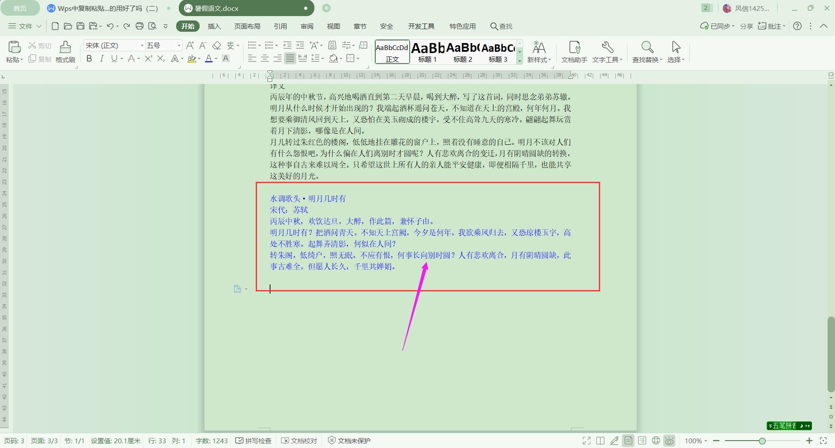Image resolution: width=835 pixels, height=448 pixels.
Task: Select the Format Painter tool
Action: (64, 51)
